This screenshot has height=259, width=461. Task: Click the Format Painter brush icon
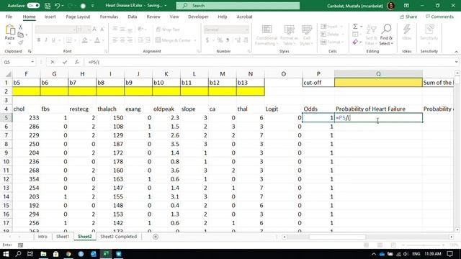click(x=21, y=43)
